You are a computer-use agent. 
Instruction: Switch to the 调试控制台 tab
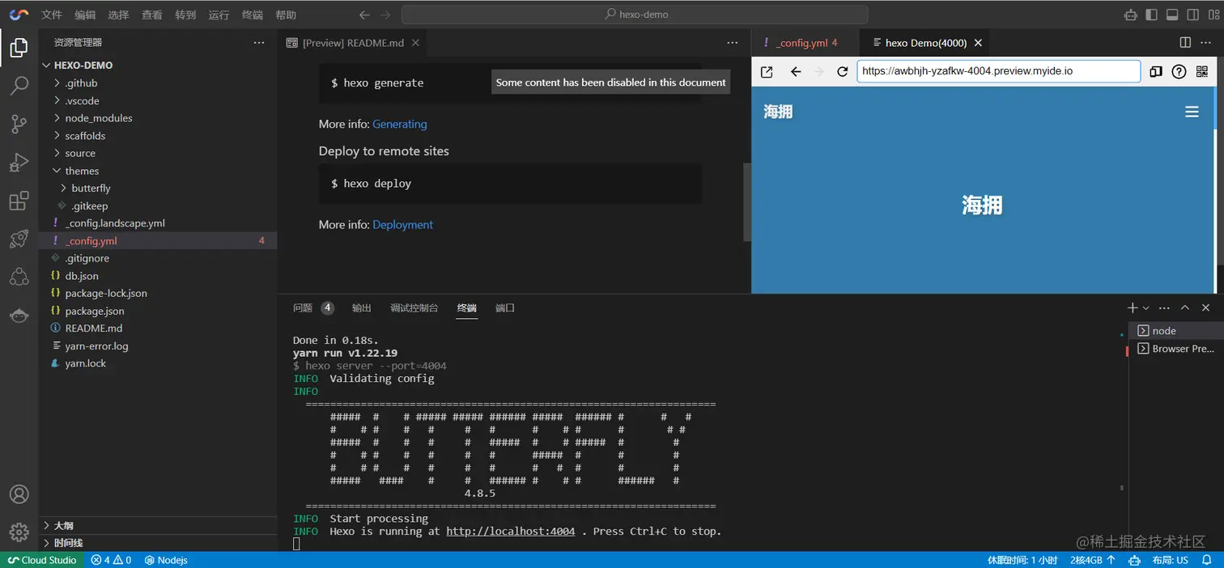point(414,307)
